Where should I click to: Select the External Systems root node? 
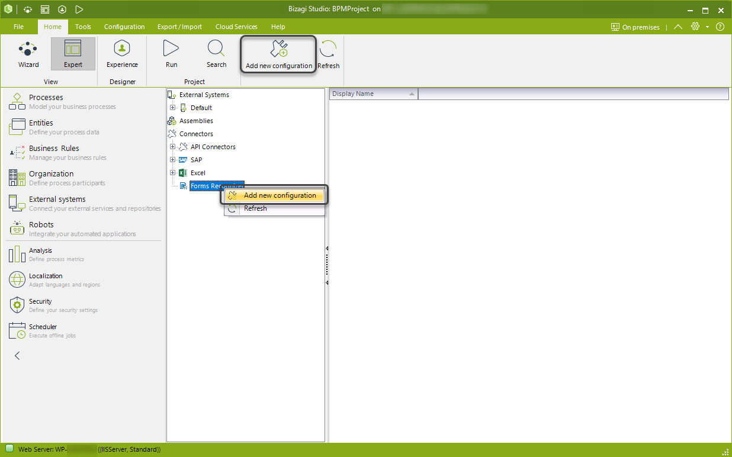204,95
